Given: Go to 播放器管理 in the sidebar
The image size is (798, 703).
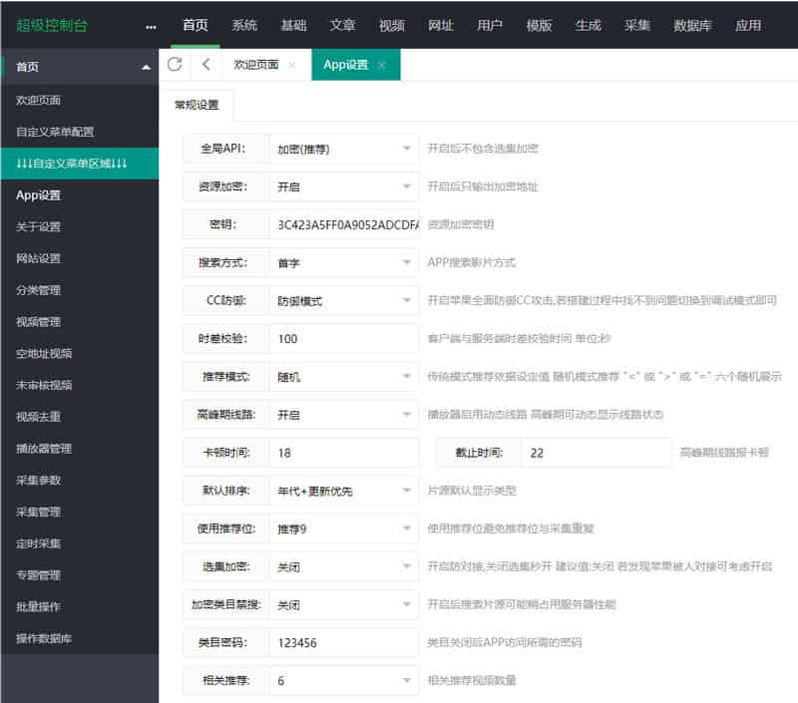Looking at the screenshot, I should (44, 449).
